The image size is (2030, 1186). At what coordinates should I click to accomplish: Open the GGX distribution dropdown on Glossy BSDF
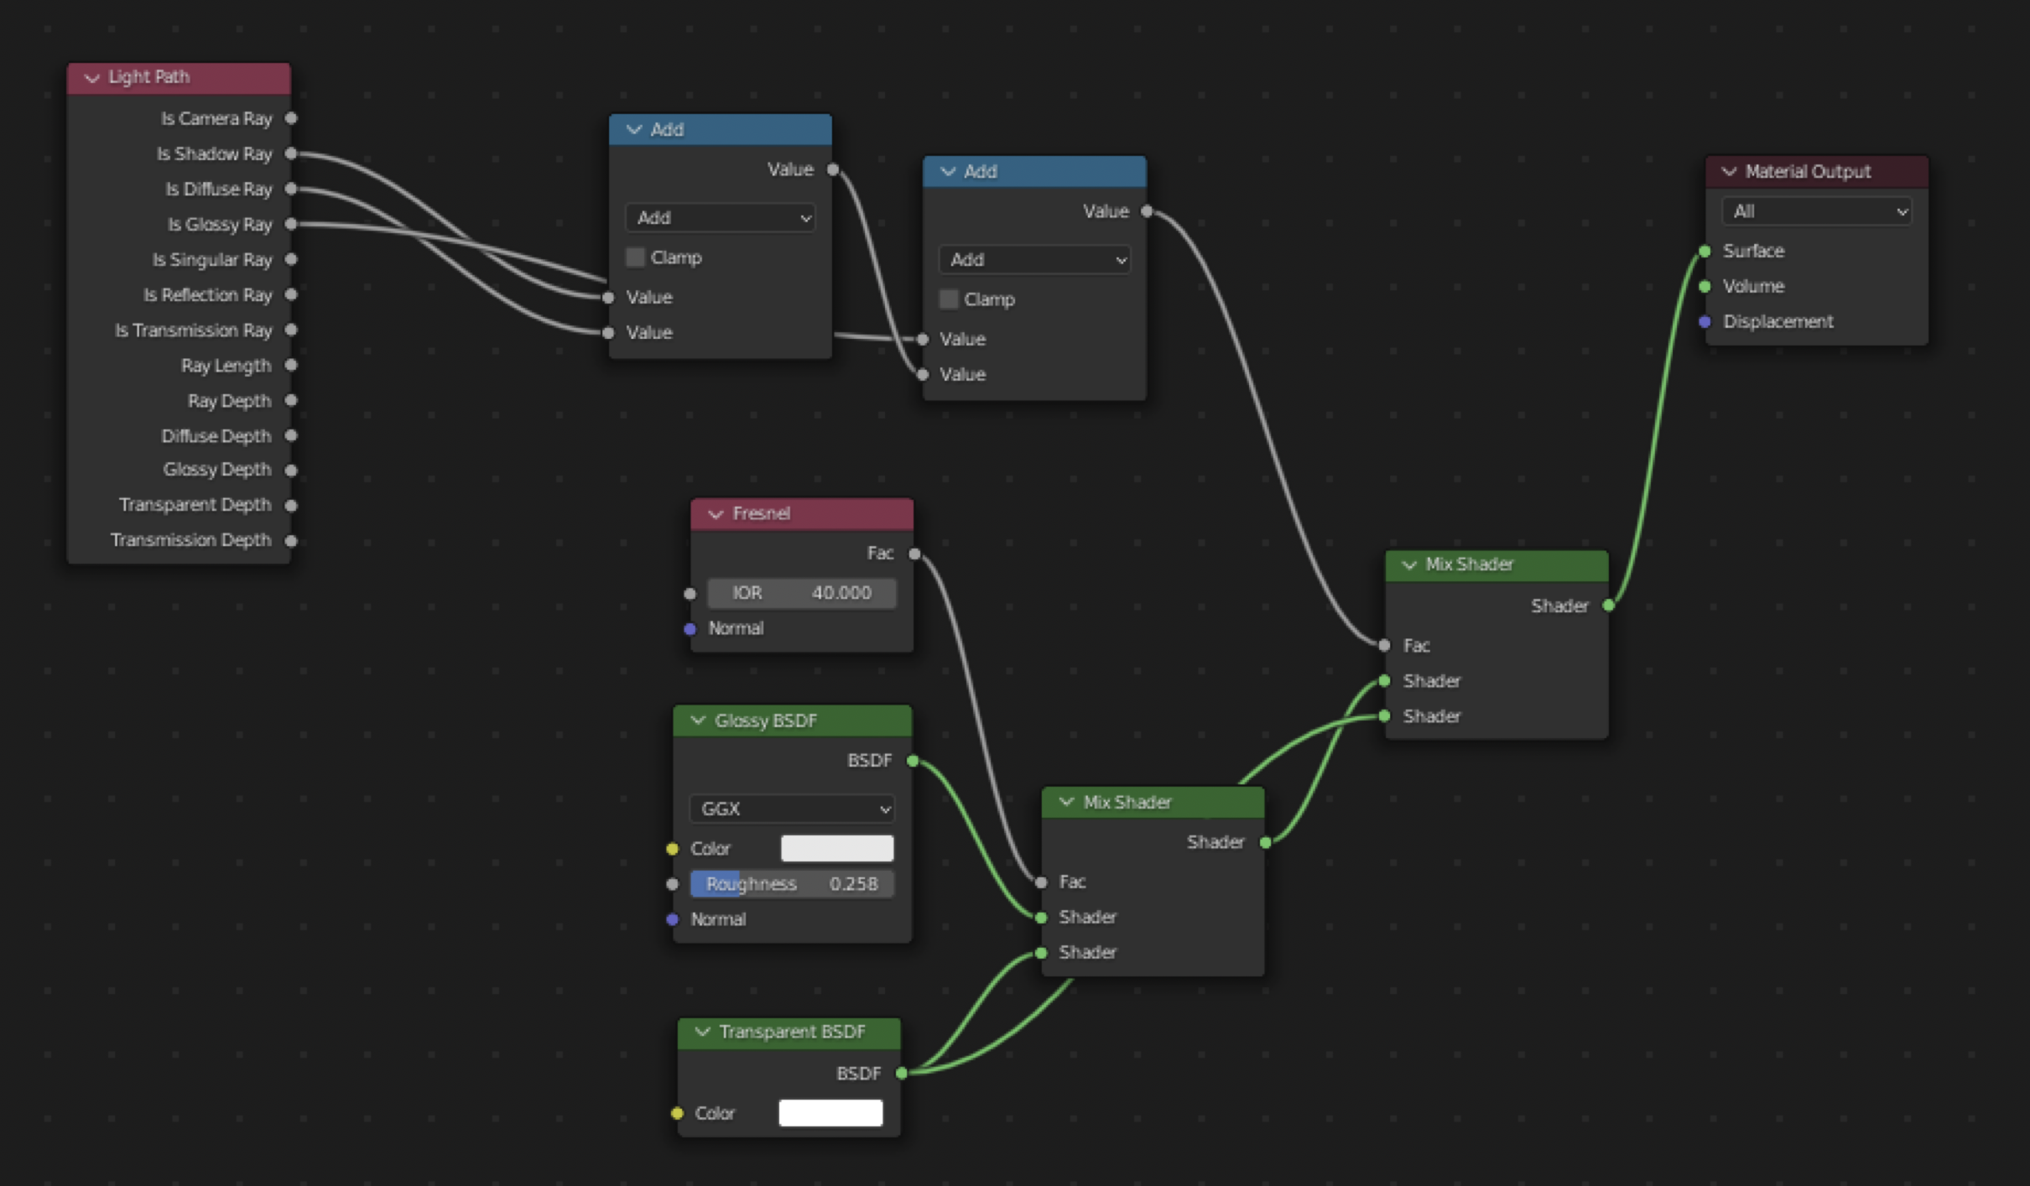[x=791, y=809]
